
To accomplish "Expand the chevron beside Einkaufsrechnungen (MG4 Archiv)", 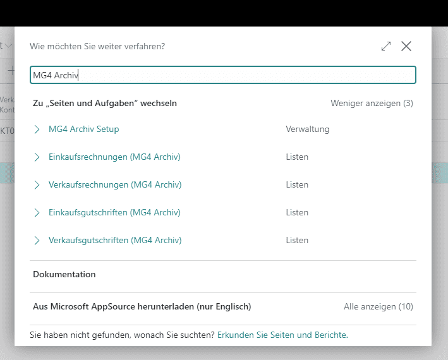I will point(37,157).
